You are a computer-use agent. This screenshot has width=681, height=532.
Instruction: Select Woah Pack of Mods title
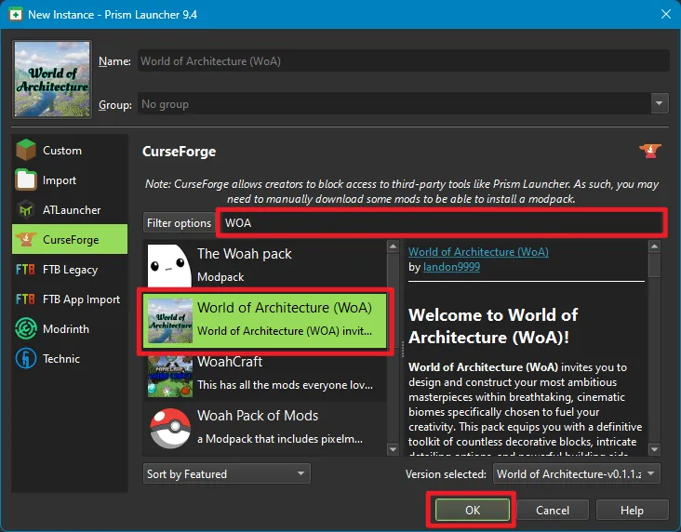click(258, 416)
